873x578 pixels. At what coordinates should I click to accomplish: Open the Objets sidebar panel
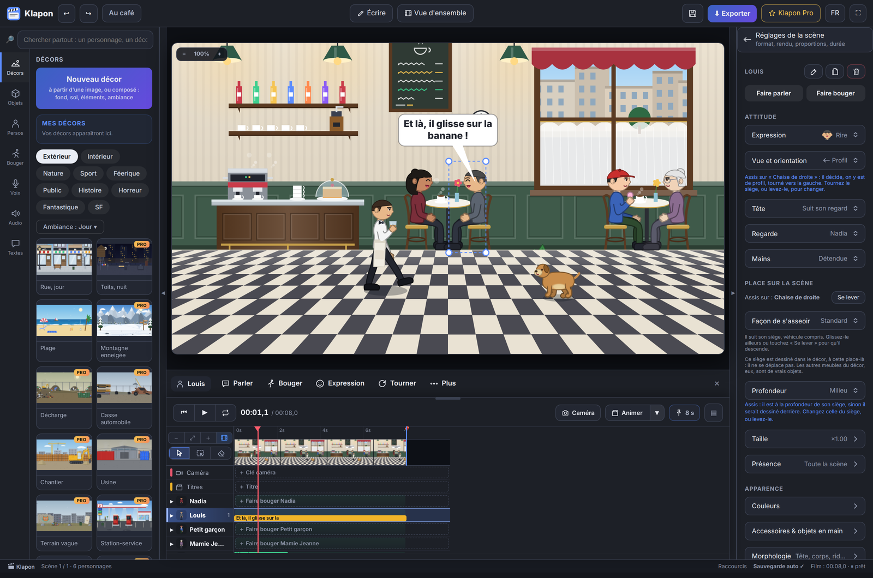click(15, 97)
